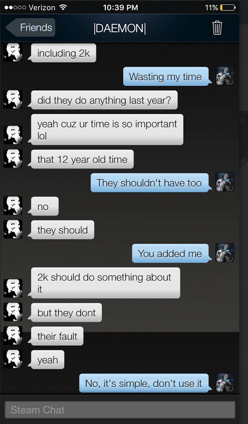Tap avatar next to the 'yeah' message

point(13,359)
